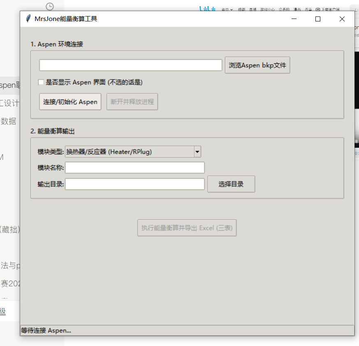The image size is (359, 346).
Task: Close the MrsJone能量衡算工具 window
Action: pos(342,19)
